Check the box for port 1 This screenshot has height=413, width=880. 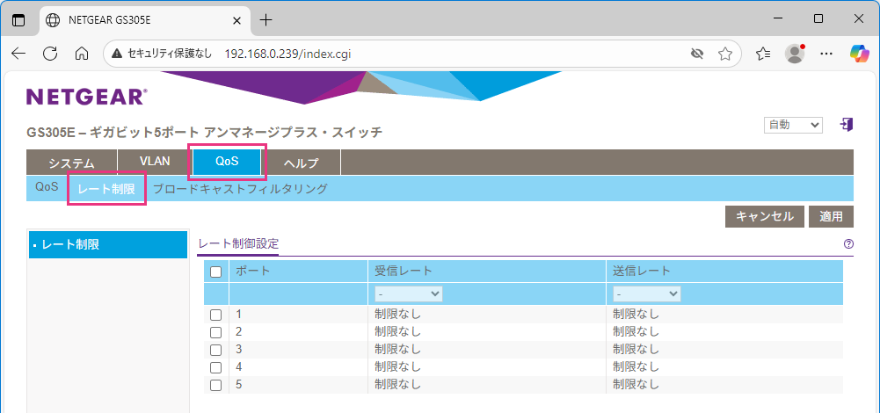216,315
